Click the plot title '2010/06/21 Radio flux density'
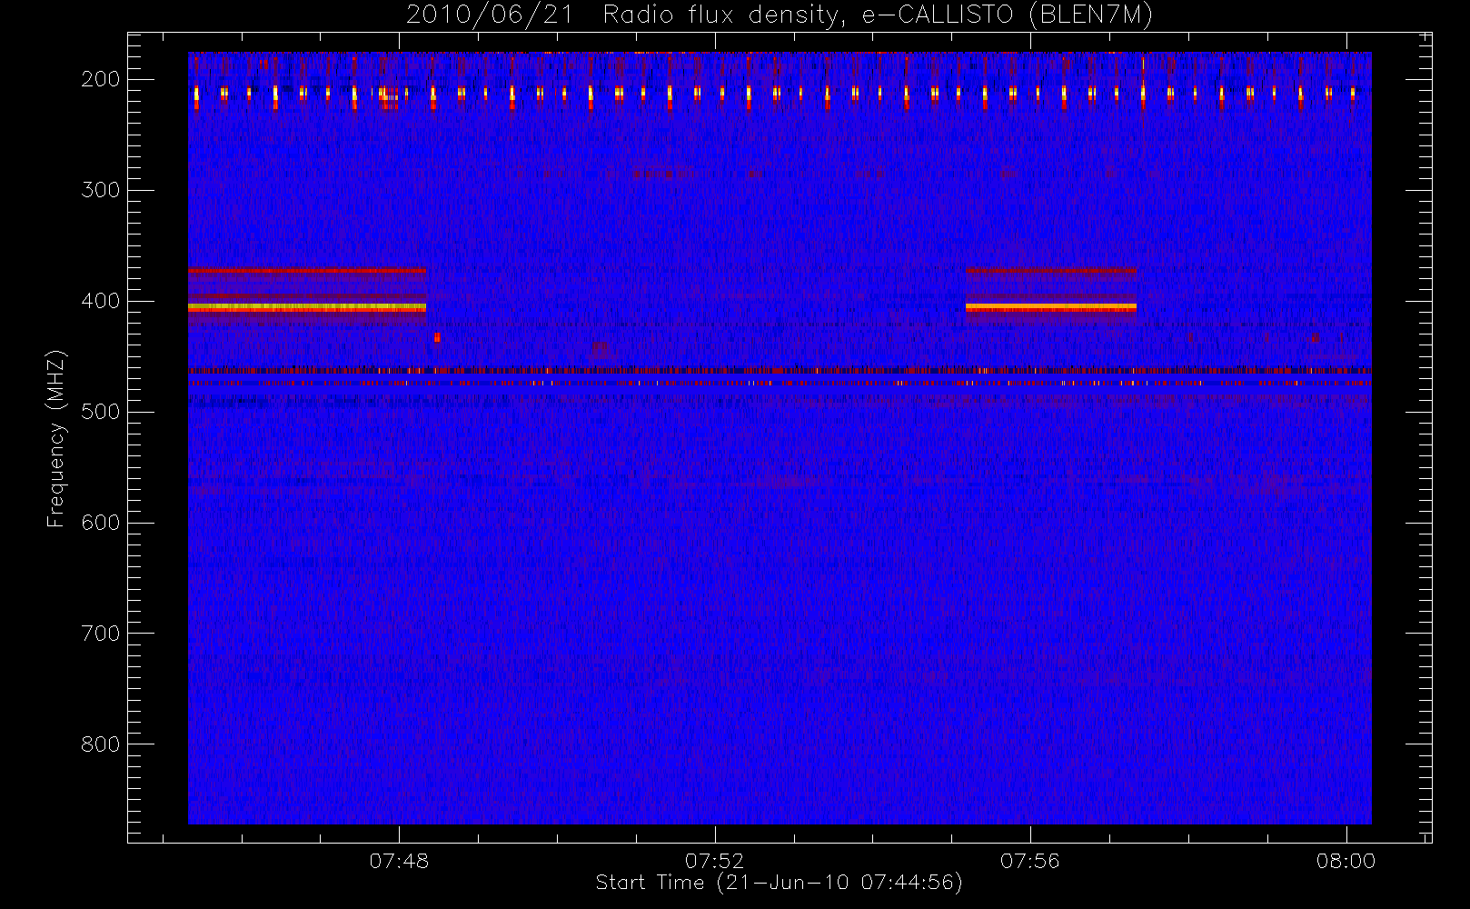 click(779, 15)
